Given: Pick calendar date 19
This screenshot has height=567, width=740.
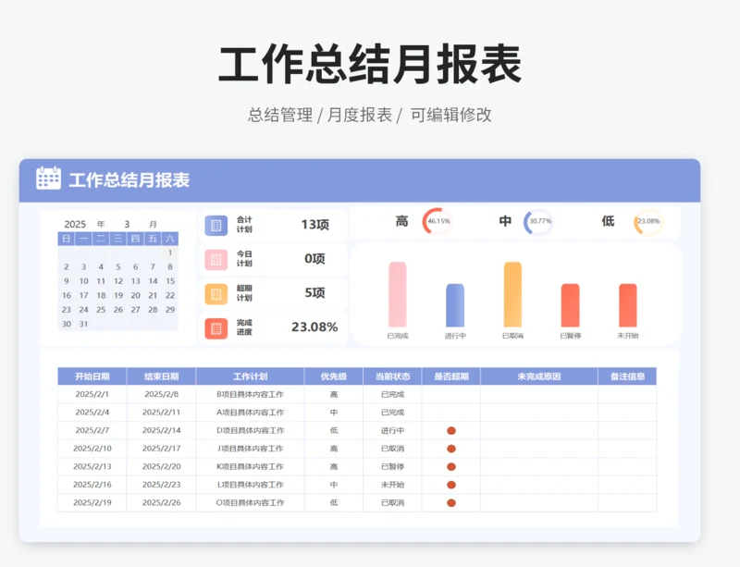Looking at the screenshot, I should [118, 296].
